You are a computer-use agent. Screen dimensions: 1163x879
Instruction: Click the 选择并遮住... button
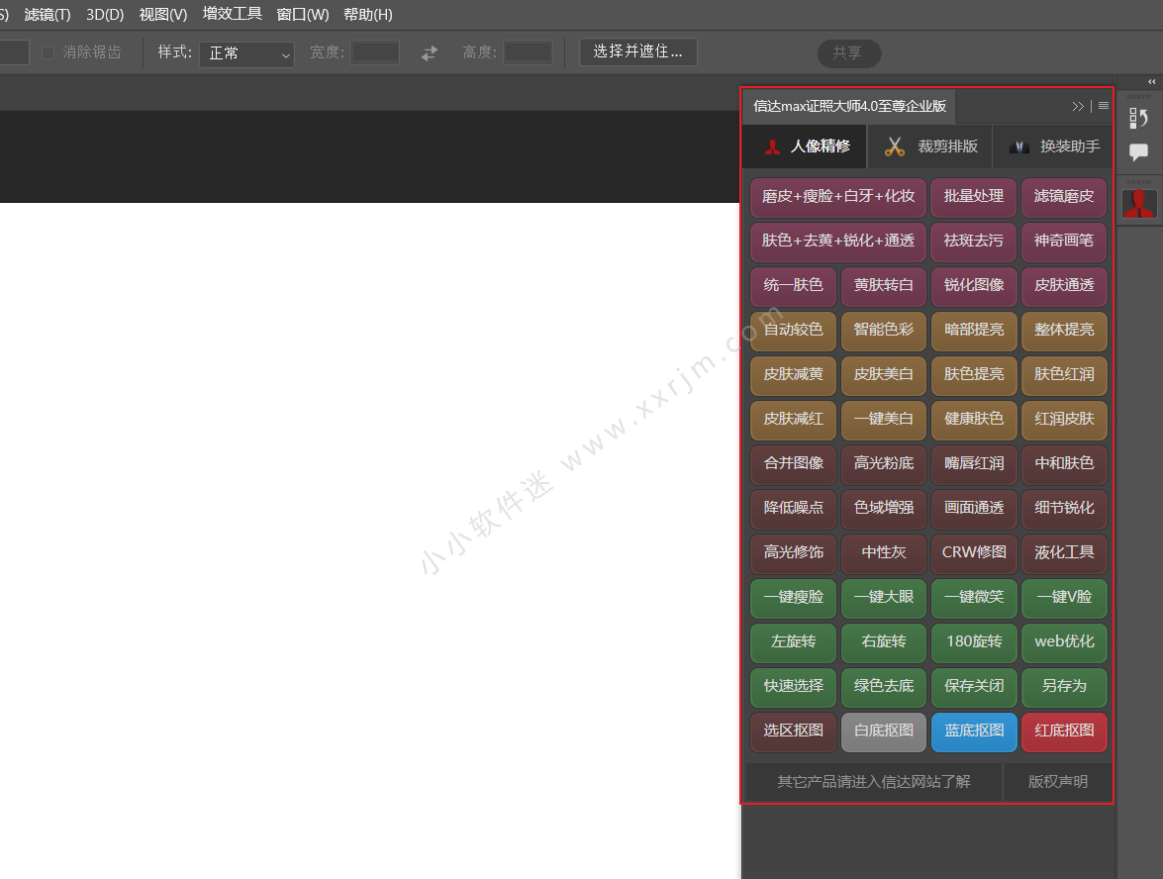click(637, 52)
